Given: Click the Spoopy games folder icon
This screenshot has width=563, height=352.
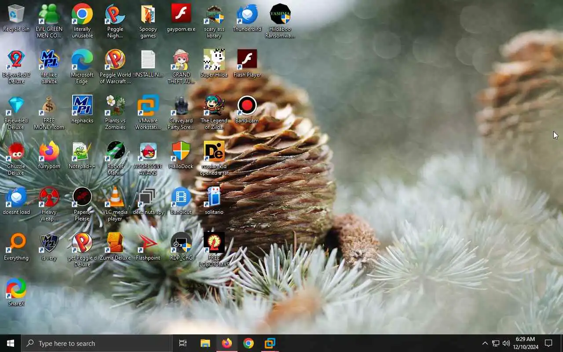Looking at the screenshot, I should [148, 22].
